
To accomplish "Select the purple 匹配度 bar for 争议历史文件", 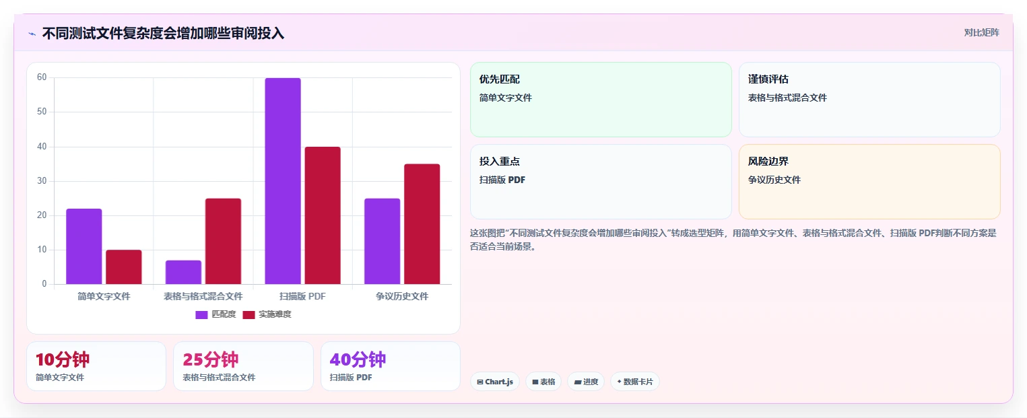I will tap(382, 241).
